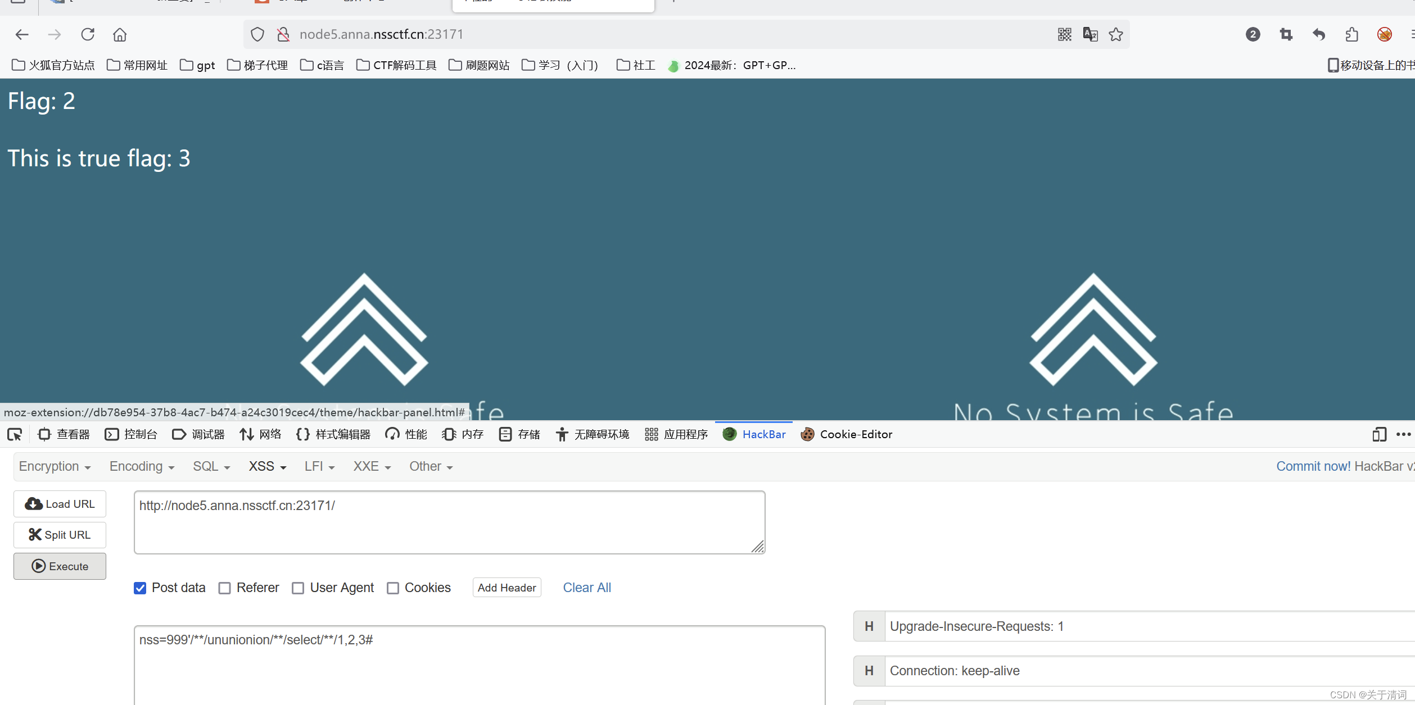Enable the Cookies checkbox

point(393,588)
